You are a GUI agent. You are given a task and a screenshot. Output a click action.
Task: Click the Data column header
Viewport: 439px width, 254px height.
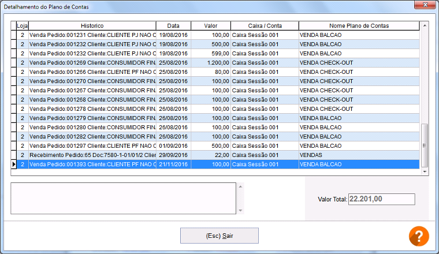pyautogui.click(x=173, y=26)
